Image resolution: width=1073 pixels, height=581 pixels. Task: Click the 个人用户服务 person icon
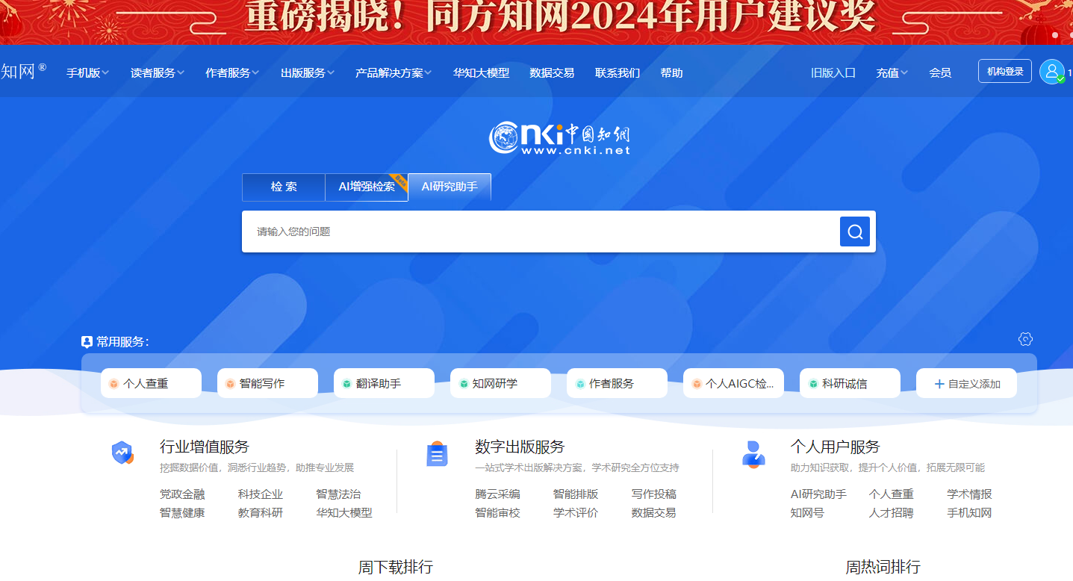tap(753, 453)
